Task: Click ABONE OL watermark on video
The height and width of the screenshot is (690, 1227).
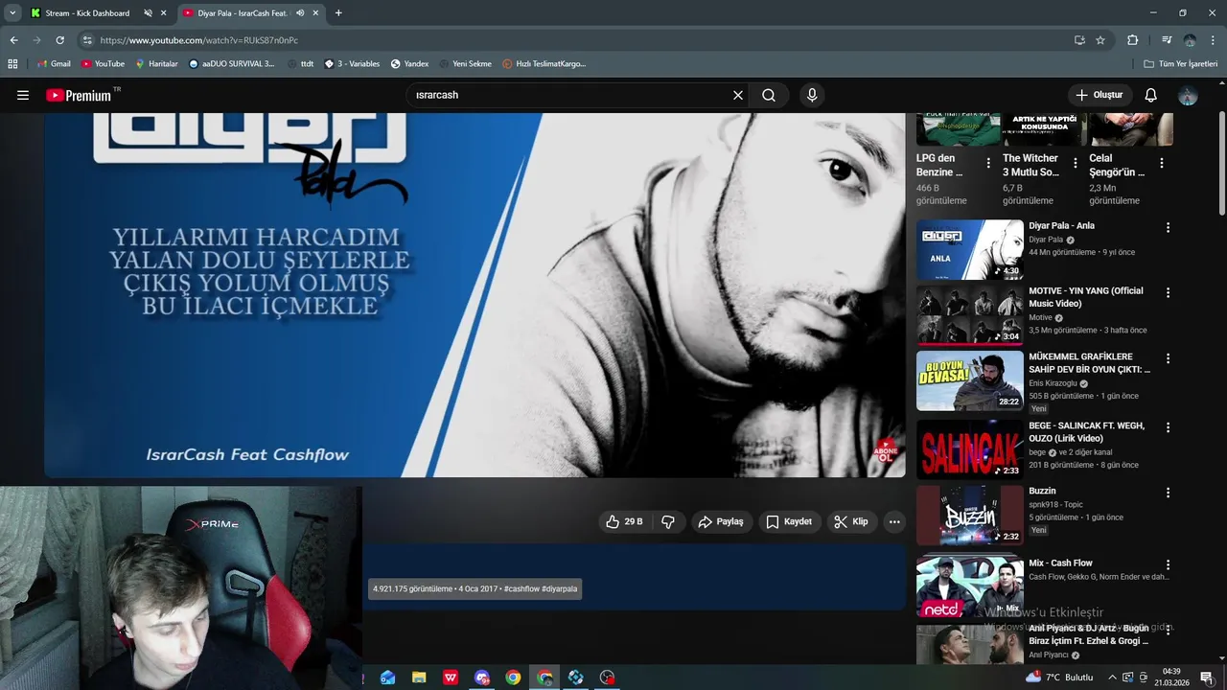Action: [x=885, y=452]
